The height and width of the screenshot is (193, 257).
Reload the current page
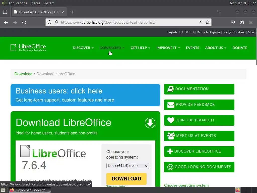click(x=24, y=22)
